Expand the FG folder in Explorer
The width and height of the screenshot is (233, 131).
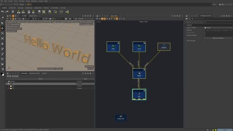pyautogui.click(x=9, y=88)
